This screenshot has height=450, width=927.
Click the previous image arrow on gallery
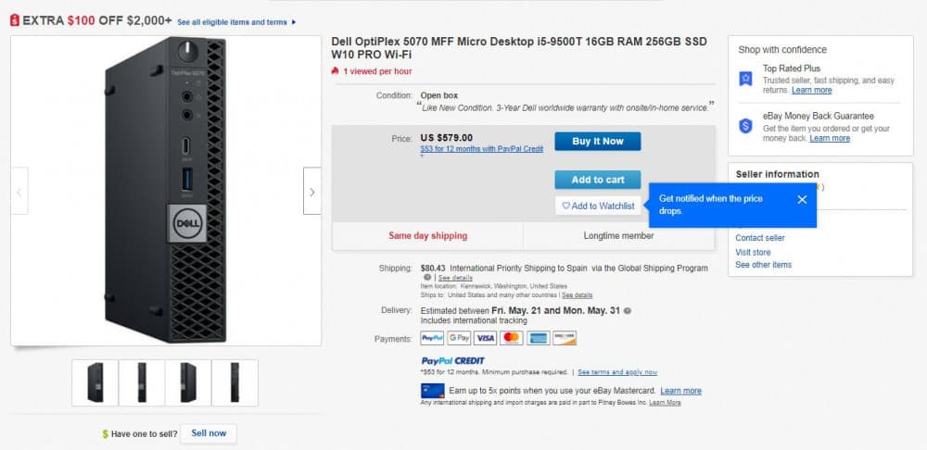19,191
